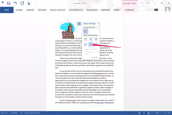Click the zoom in plus button
Image resolution: width=172 pixels, height=115 pixels.
[165, 113]
